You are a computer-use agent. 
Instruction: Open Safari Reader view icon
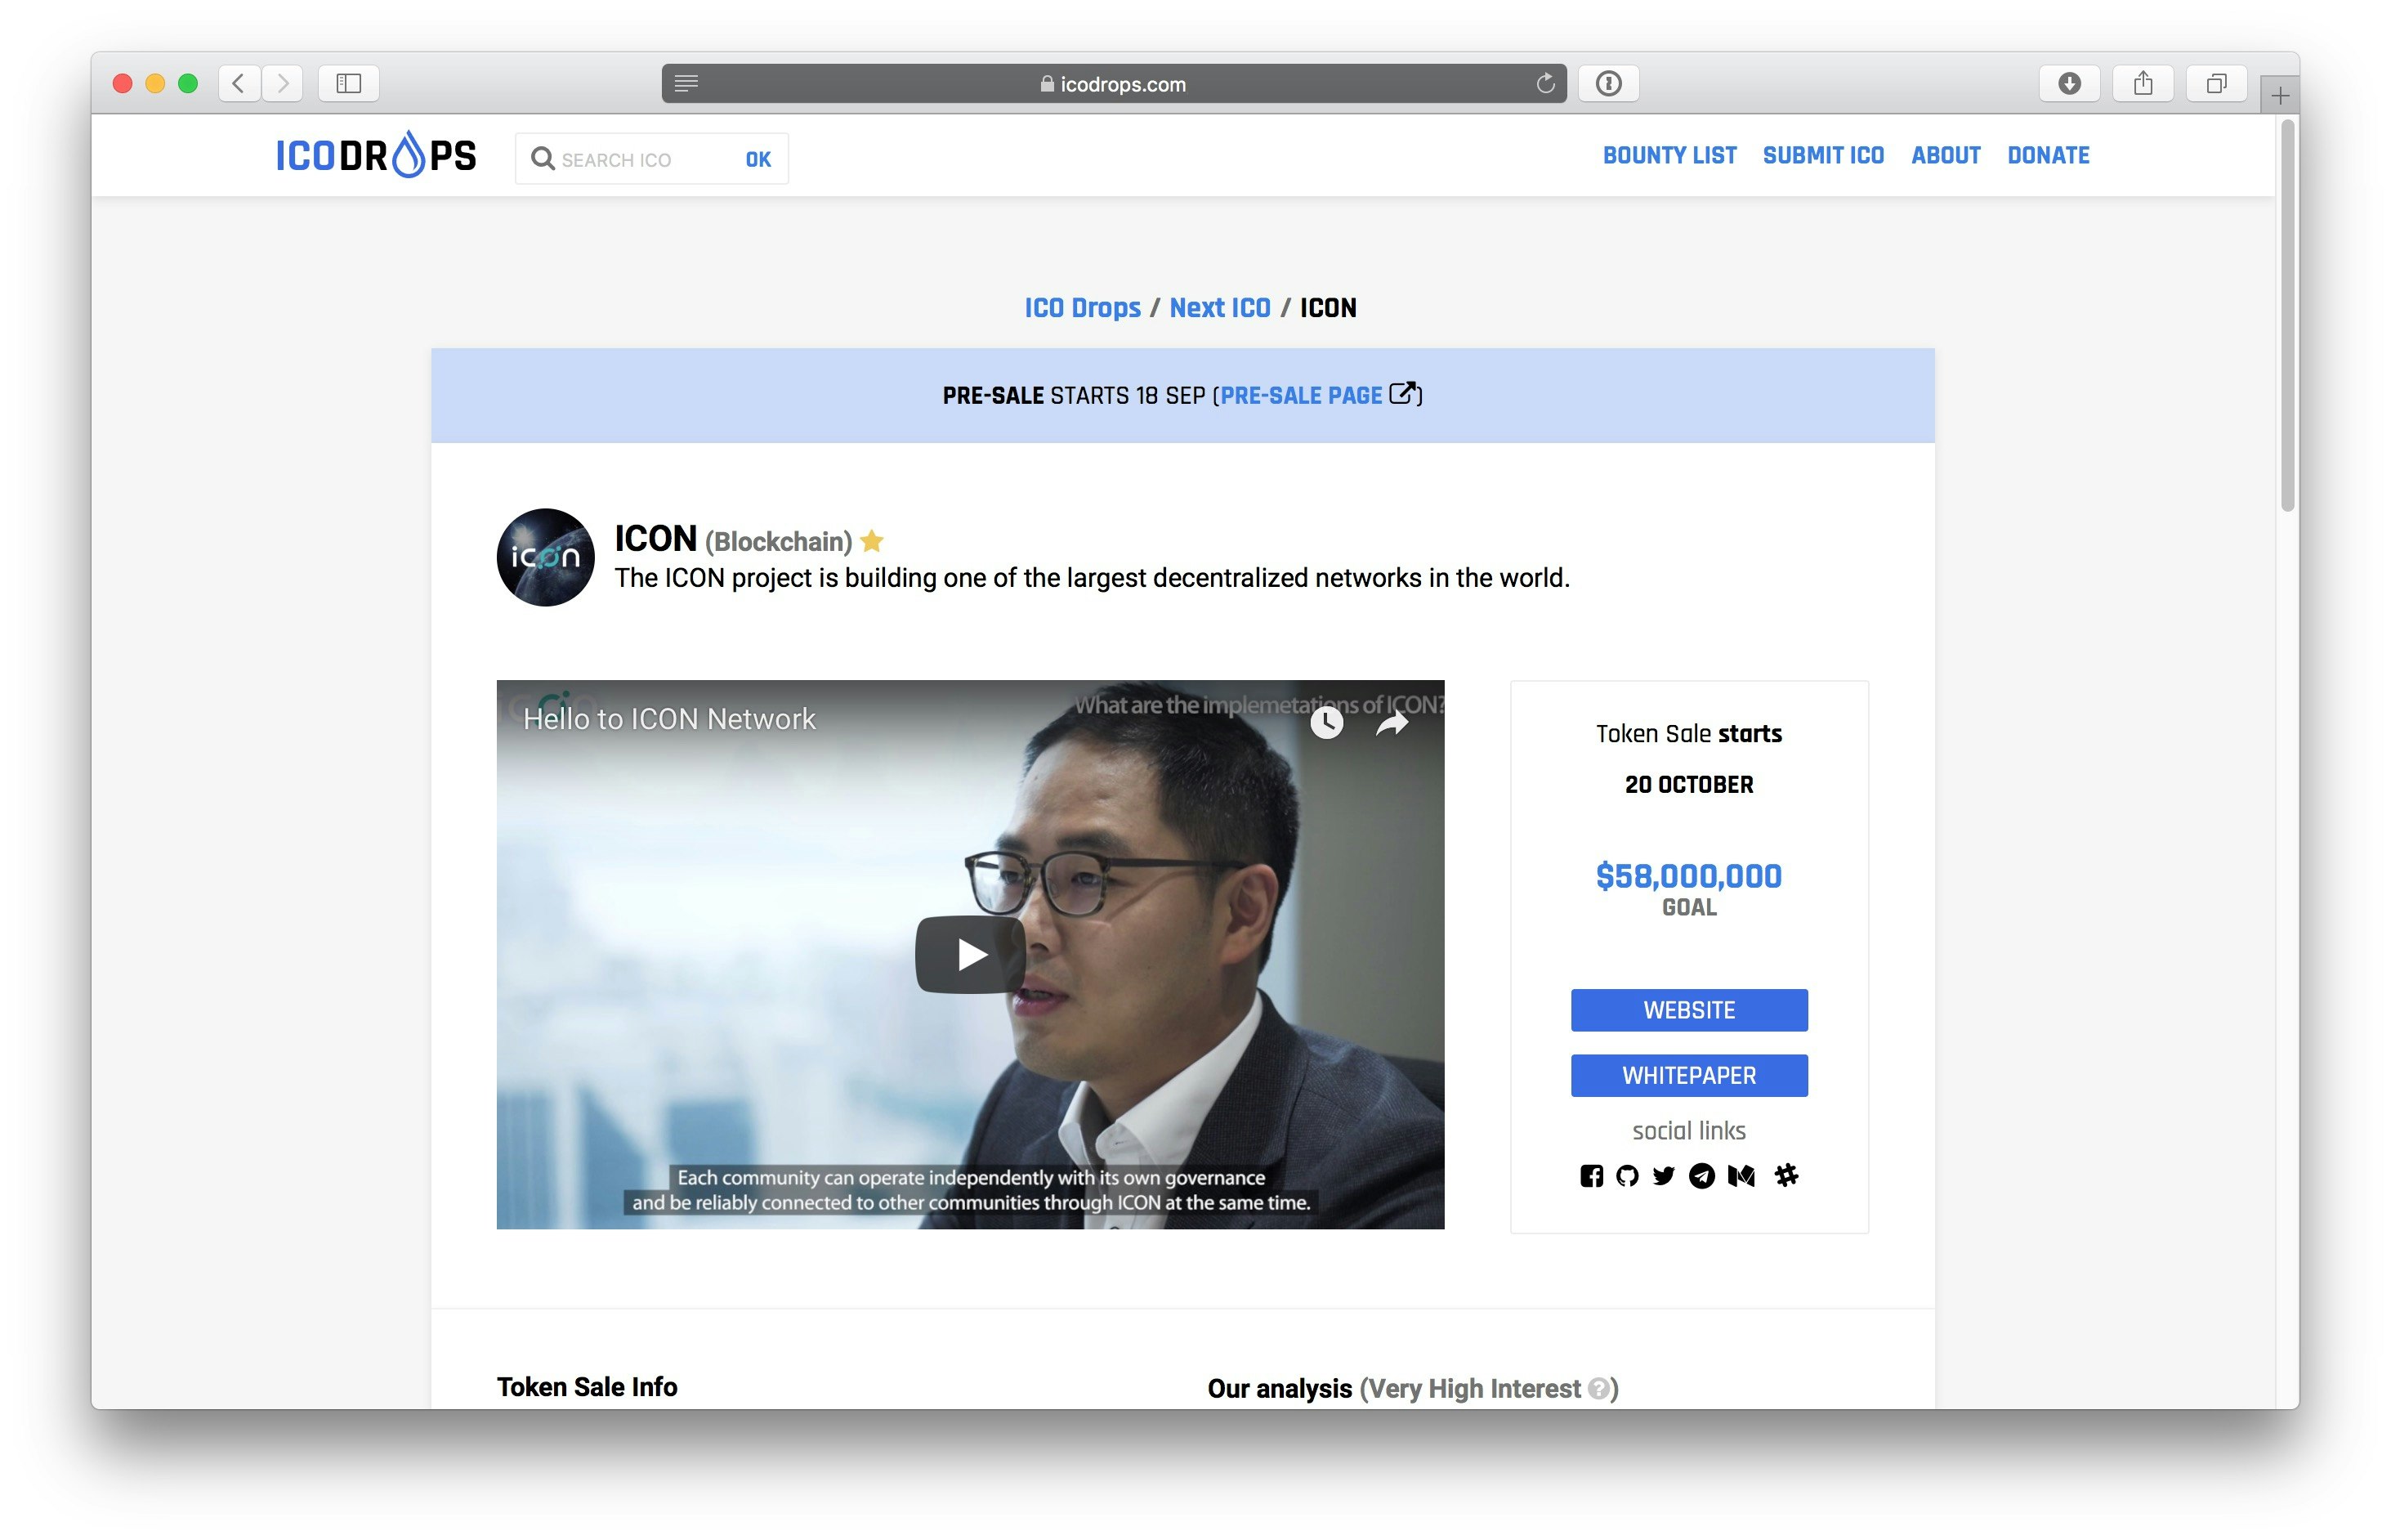point(686,83)
